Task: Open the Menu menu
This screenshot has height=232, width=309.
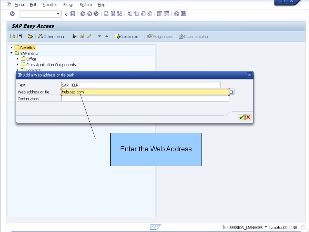Action: [19, 5]
